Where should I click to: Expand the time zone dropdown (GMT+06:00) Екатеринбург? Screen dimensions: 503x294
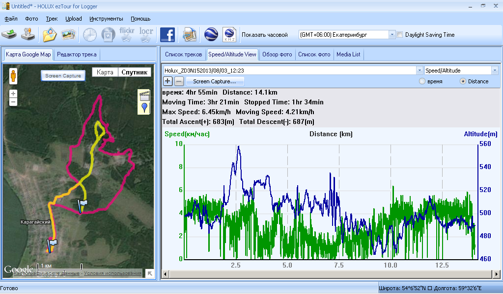[x=391, y=35]
